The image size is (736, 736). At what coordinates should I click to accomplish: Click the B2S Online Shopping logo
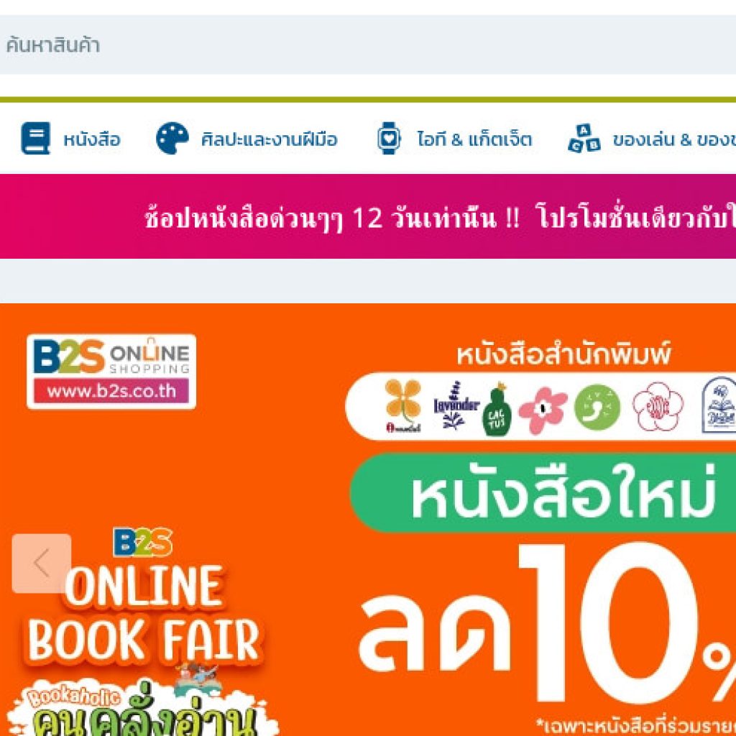(x=111, y=372)
